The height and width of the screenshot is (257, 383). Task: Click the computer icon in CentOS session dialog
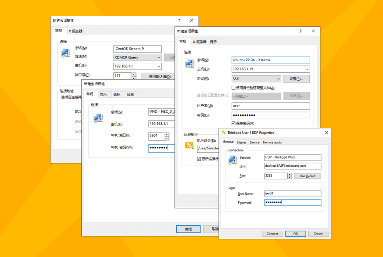click(66, 53)
